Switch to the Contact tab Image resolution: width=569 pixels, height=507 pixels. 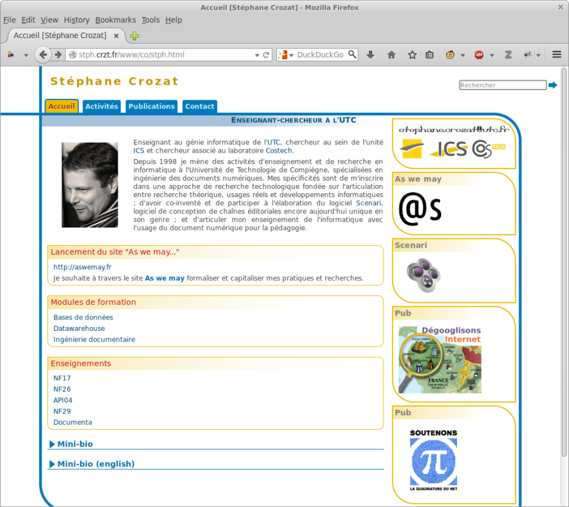click(x=199, y=106)
